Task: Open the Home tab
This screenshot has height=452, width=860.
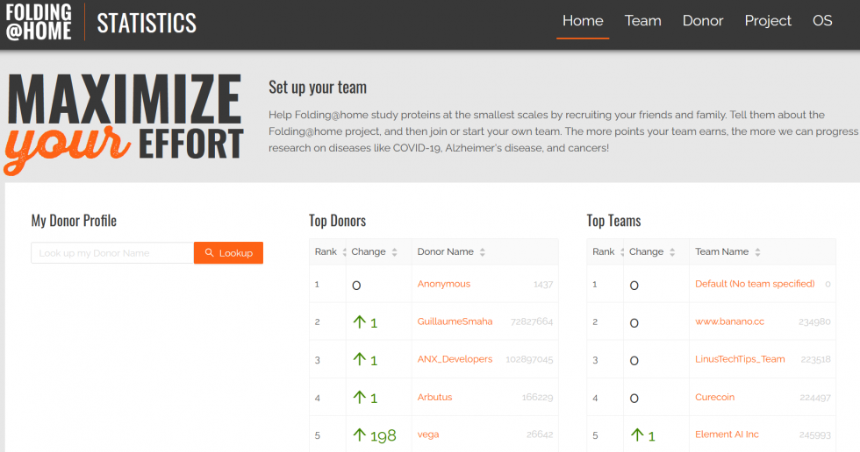Action: (x=583, y=21)
